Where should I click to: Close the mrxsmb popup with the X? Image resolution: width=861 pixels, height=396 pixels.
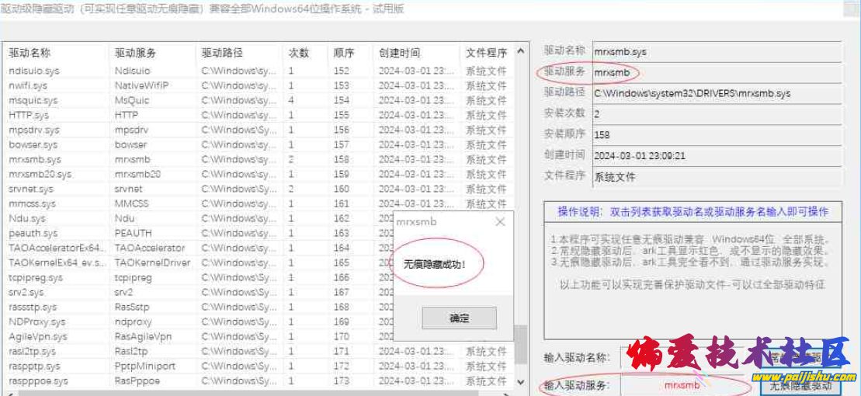499,221
